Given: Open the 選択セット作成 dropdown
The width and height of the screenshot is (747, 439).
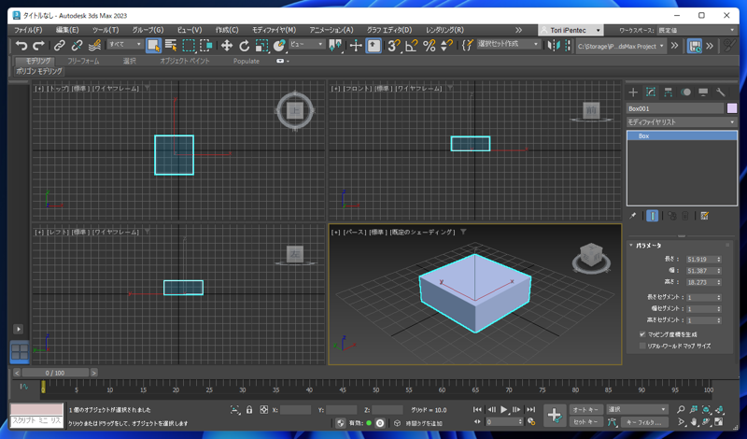Looking at the screenshot, I should (x=508, y=44).
